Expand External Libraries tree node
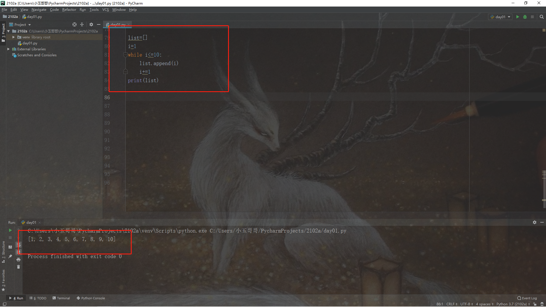 pos(9,49)
